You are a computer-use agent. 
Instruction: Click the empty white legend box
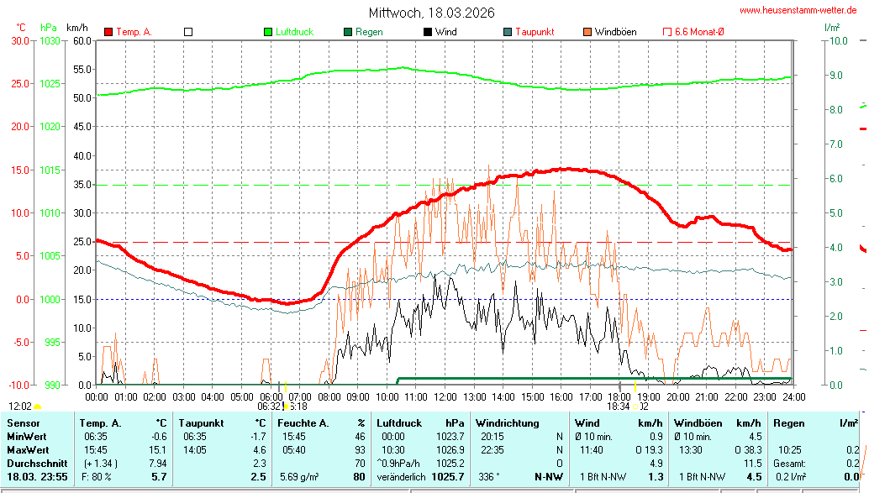[188, 32]
